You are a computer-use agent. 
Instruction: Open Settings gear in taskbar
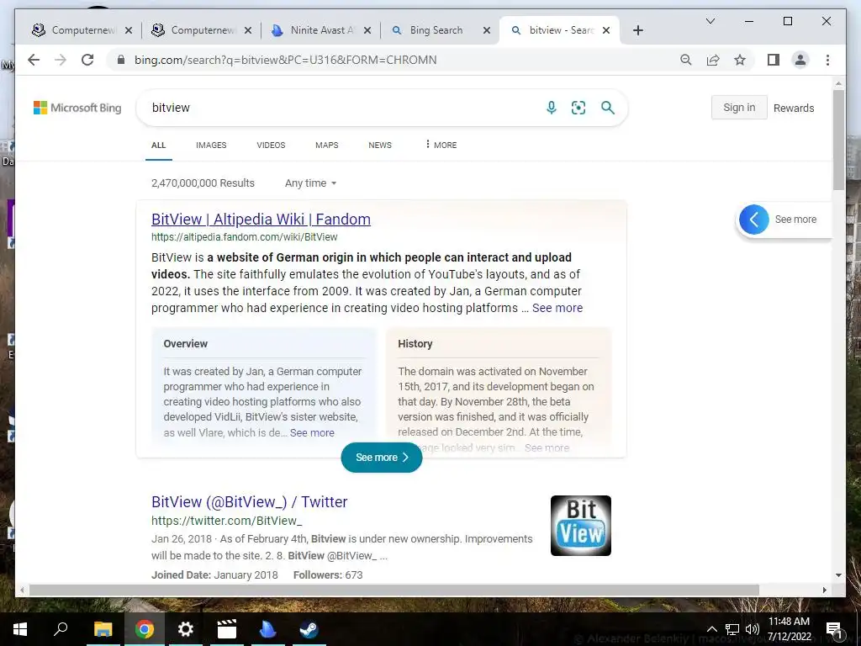pos(186,629)
